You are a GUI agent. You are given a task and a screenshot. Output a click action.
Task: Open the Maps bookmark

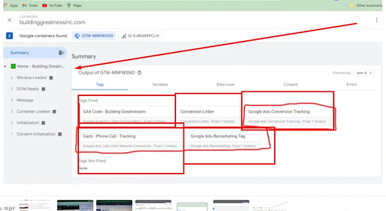(x=74, y=6)
